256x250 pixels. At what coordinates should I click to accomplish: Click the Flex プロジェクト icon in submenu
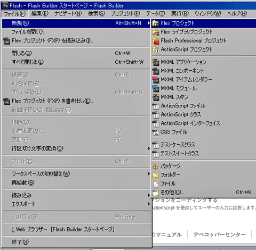coord(156,23)
